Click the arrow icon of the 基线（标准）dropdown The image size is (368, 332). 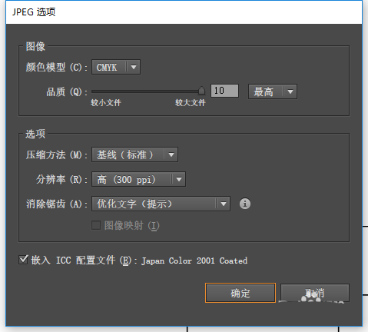(x=171, y=154)
